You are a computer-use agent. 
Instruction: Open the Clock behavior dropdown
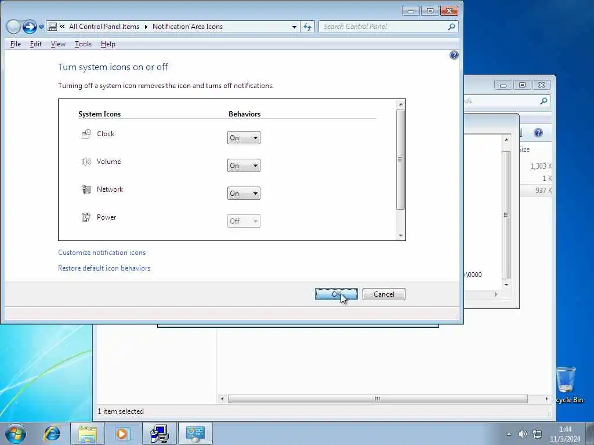click(244, 138)
